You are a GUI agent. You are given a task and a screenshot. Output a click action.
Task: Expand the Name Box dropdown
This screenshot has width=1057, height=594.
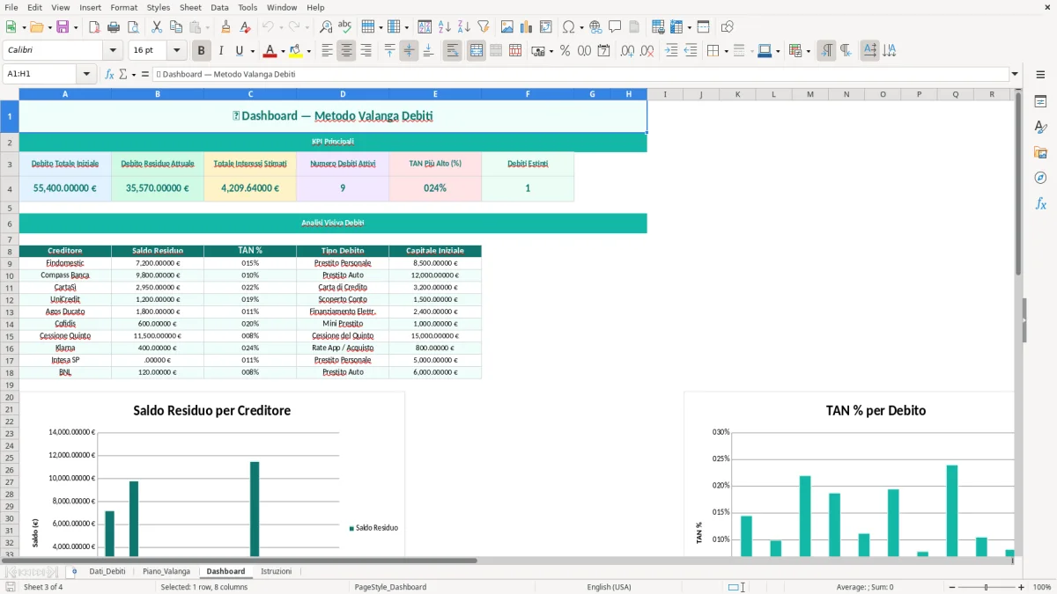click(86, 74)
